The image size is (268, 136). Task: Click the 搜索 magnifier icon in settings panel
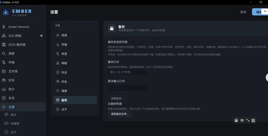pos(58,91)
